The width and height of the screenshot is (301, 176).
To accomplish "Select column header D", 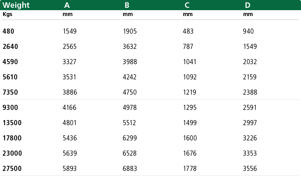I will [x=247, y=5].
